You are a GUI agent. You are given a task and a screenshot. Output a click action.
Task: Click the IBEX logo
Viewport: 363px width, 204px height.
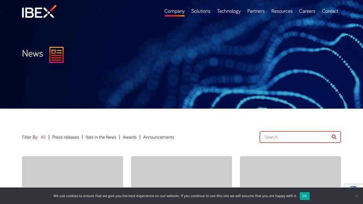pyautogui.click(x=39, y=12)
